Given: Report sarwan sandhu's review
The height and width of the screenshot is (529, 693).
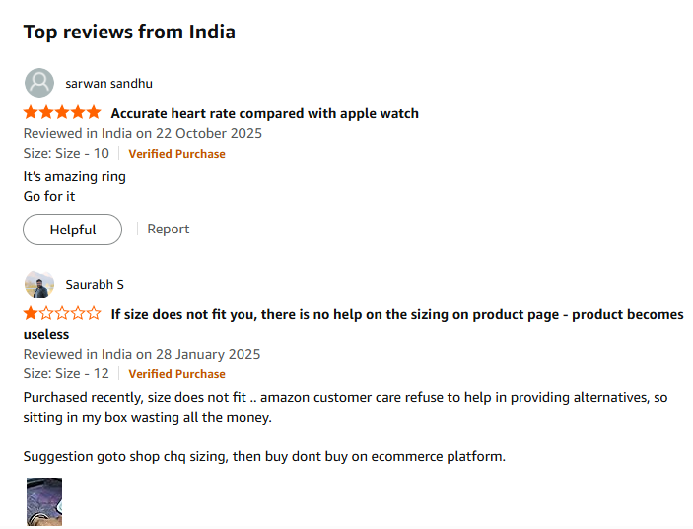Looking at the screenshot, I should click(x=168, y=229).
